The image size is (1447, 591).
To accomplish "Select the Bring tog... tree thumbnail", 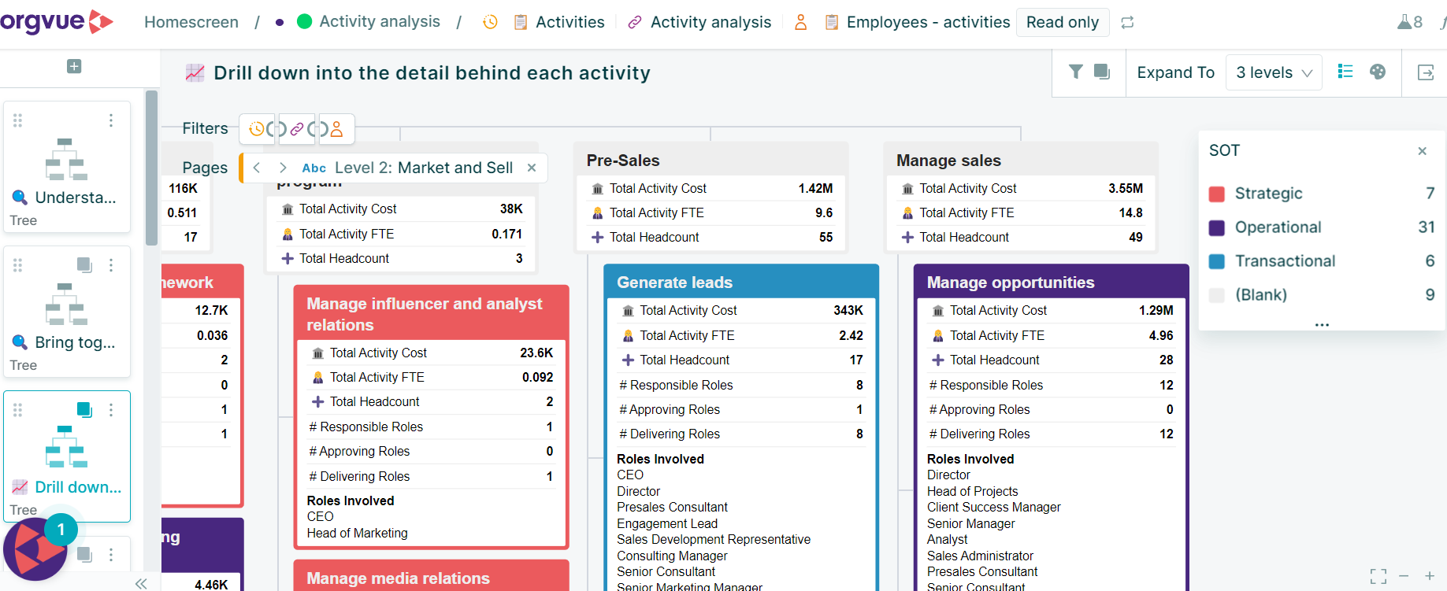I will (67, 312).
